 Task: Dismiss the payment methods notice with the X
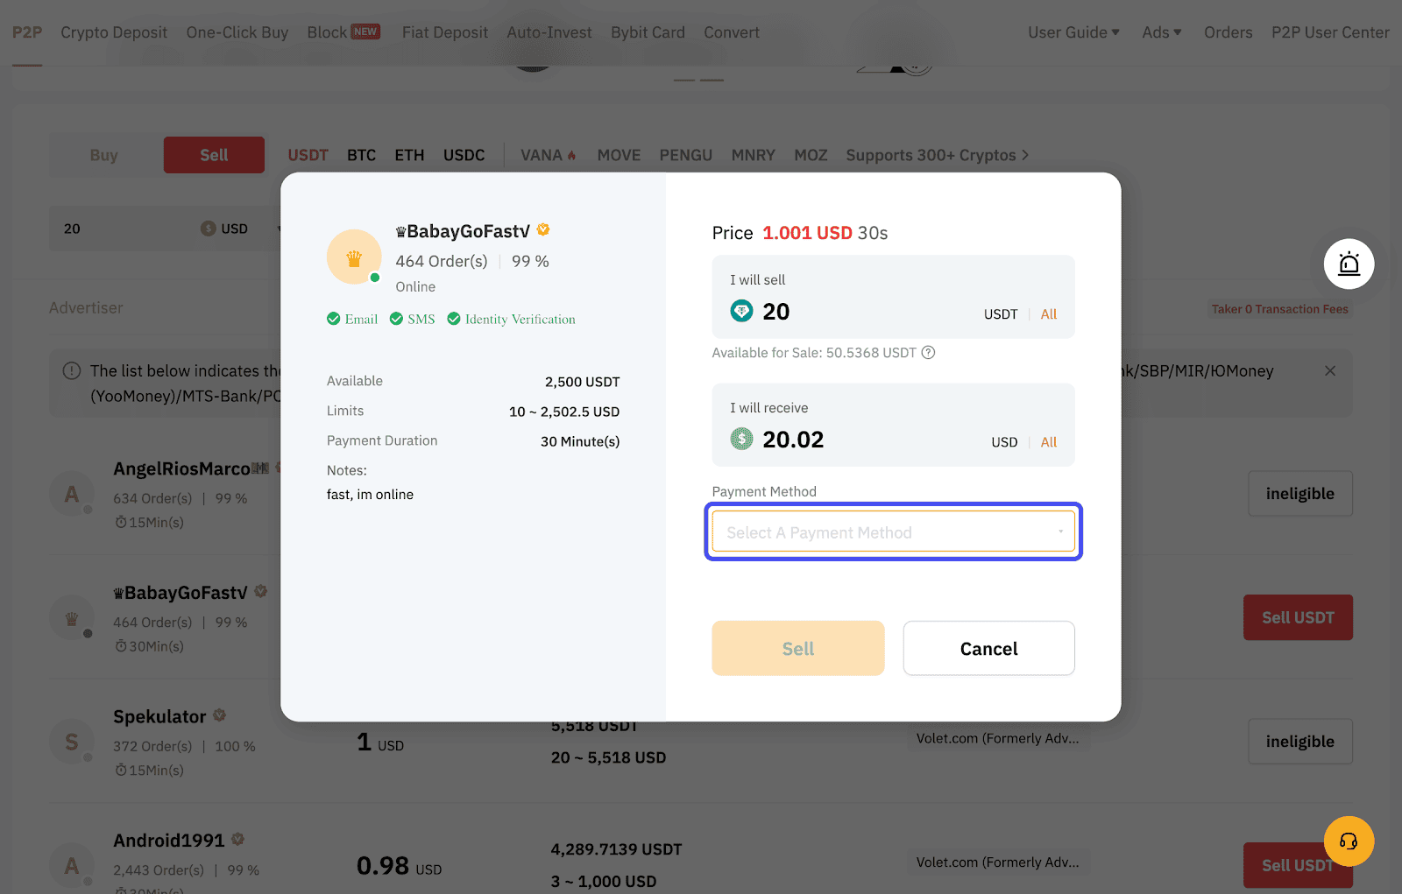point(1330,370)
